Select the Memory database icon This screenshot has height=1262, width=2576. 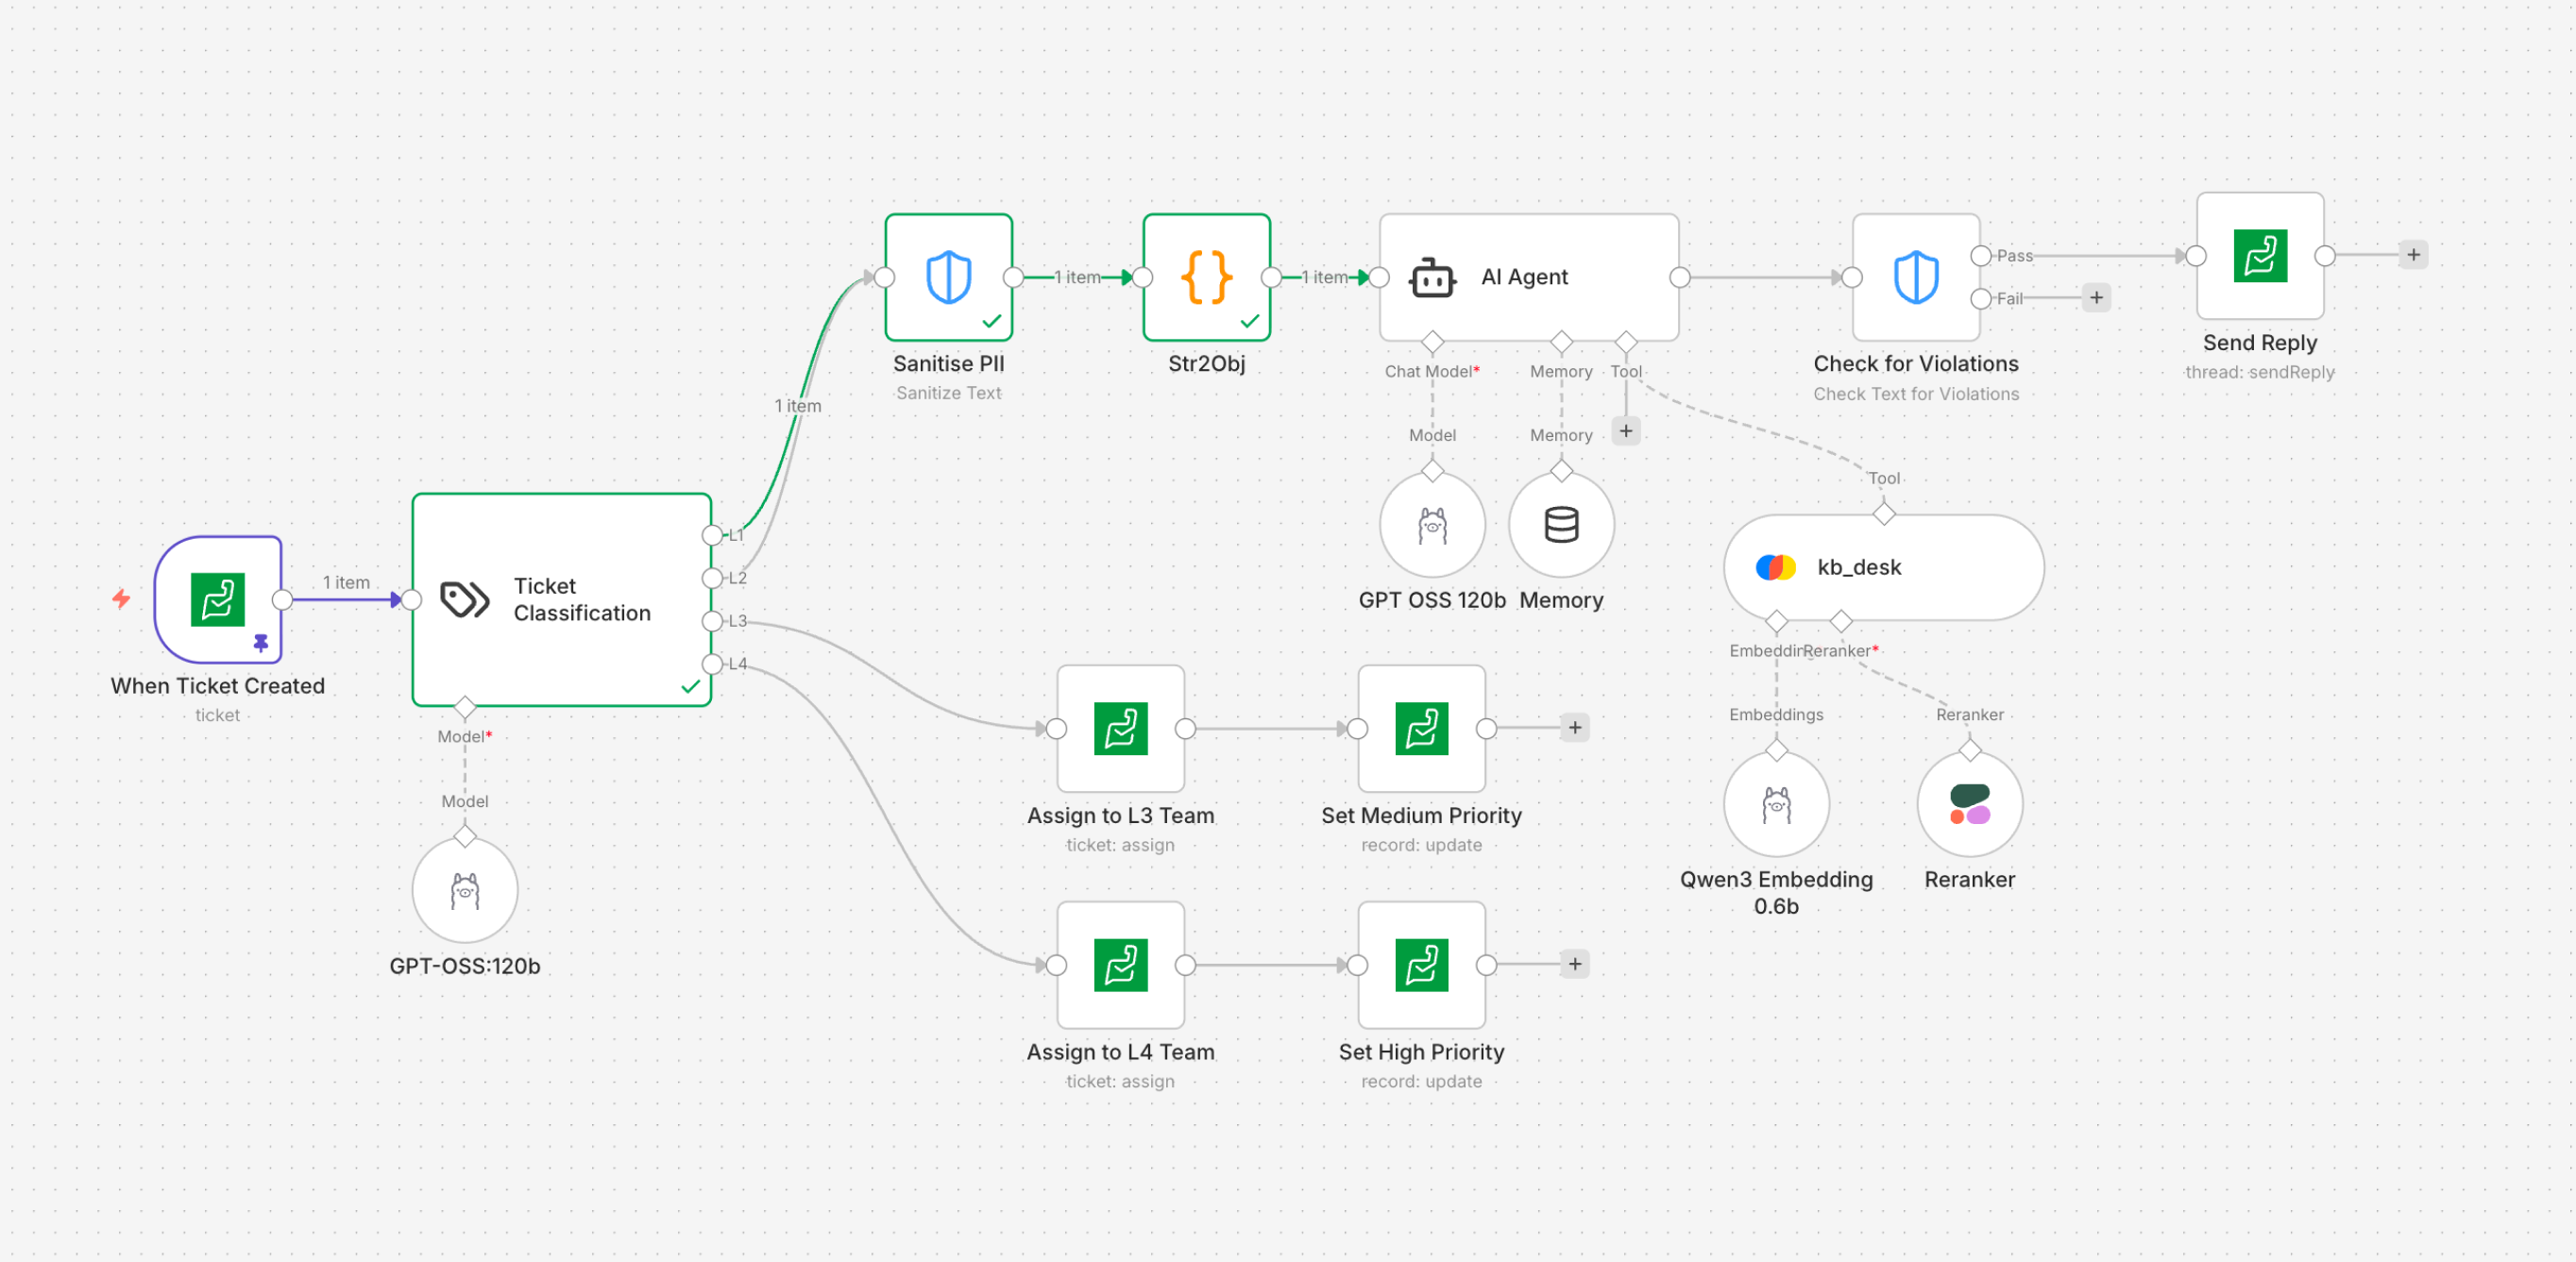pos(1561,523)
